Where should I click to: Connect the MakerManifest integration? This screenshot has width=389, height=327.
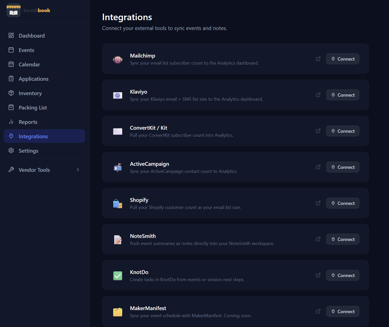343,311
